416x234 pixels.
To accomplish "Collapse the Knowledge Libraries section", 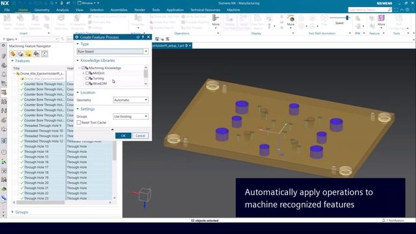I will pyautogui.click(x=78, y=60).
